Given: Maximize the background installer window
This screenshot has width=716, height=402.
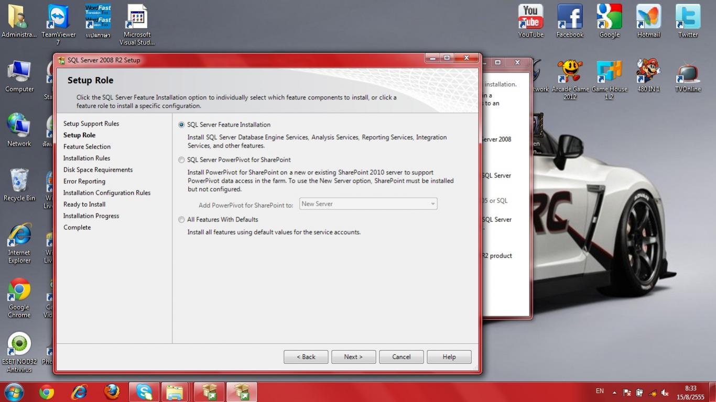Looking at the screenshot, I should pos(497,62).
